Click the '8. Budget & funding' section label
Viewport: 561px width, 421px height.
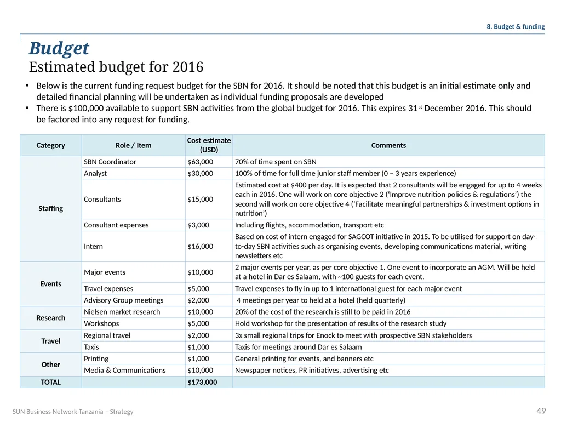[x=516, y=26]
